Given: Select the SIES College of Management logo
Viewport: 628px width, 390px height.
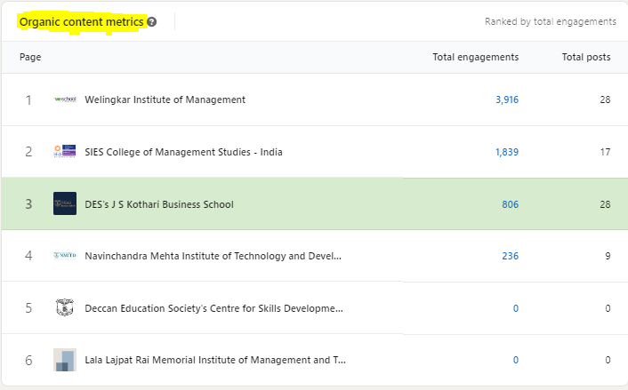Looking at the screenshot, I should (65, 151).
